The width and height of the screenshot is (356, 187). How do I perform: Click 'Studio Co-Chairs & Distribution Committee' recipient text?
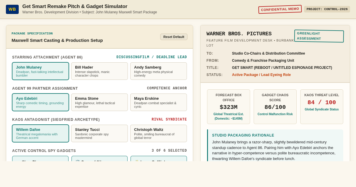coord(268,53)
